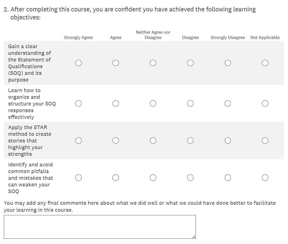
Task: Choose Strongly Agree for avoiding common pitfalls
Action: [78, 178]
